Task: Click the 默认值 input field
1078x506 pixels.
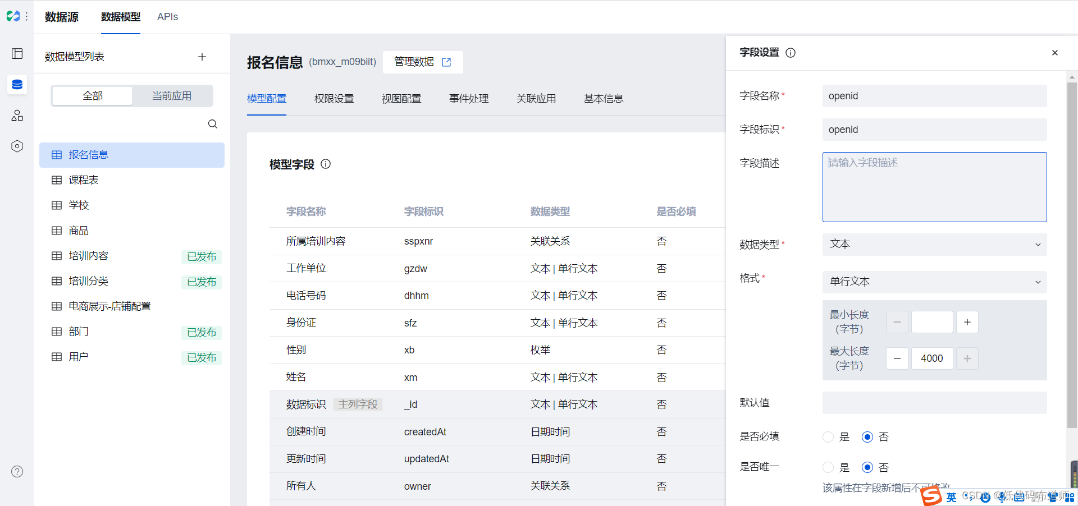Action: [x=934, y=403]
